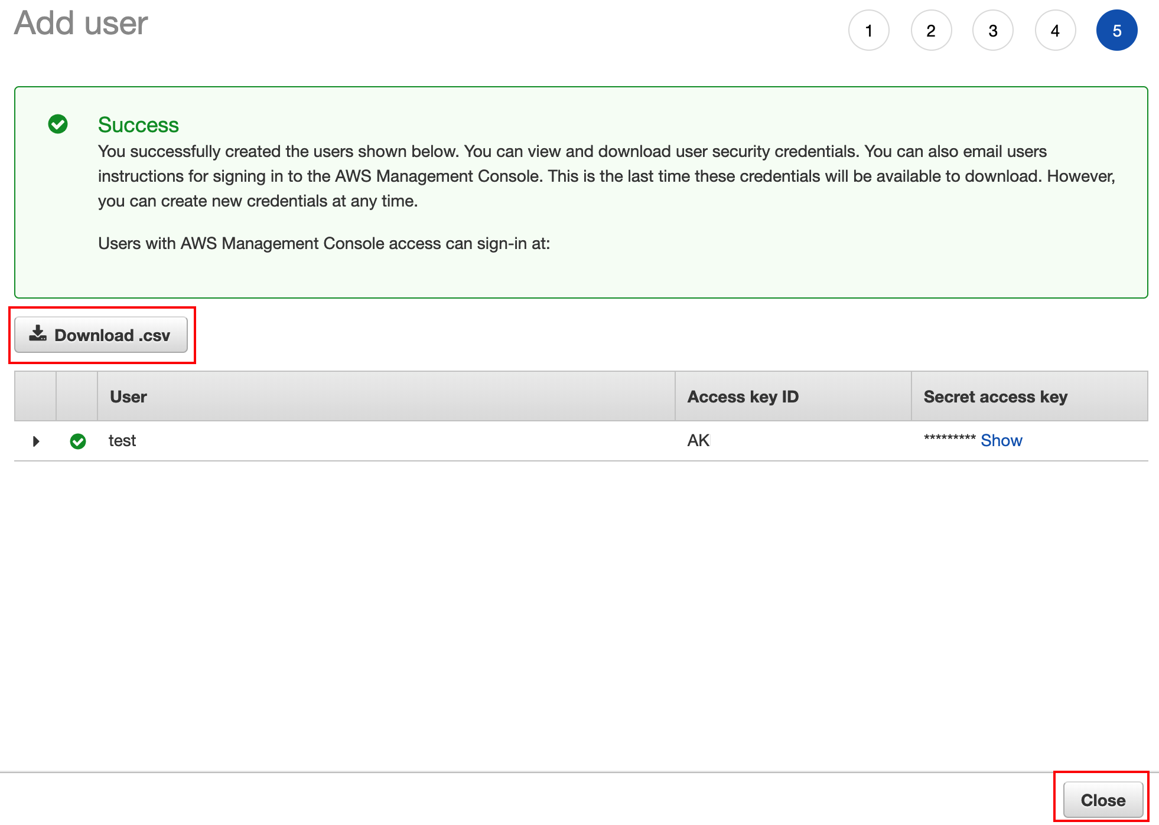Expand the test user row

[36, 441]
